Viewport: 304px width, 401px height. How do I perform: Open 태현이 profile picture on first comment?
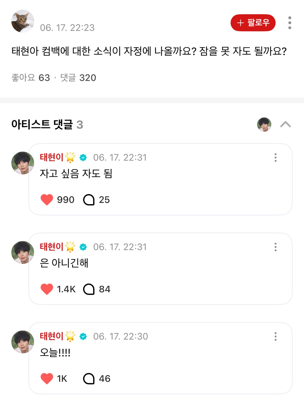tap(23, 163)
